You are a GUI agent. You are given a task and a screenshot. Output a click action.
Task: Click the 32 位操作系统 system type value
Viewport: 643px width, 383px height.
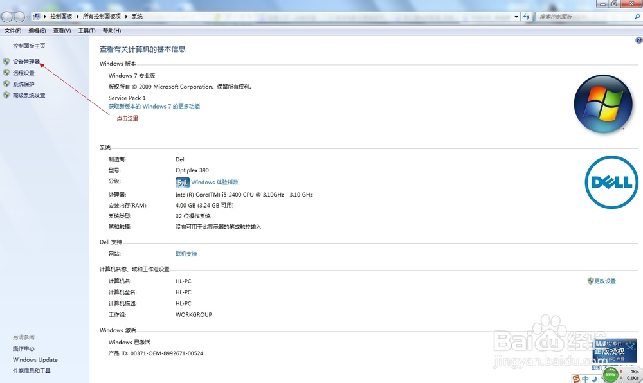tap(193, 217)
